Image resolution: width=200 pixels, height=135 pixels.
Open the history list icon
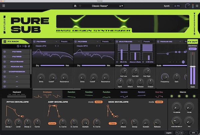pos(181,133)
